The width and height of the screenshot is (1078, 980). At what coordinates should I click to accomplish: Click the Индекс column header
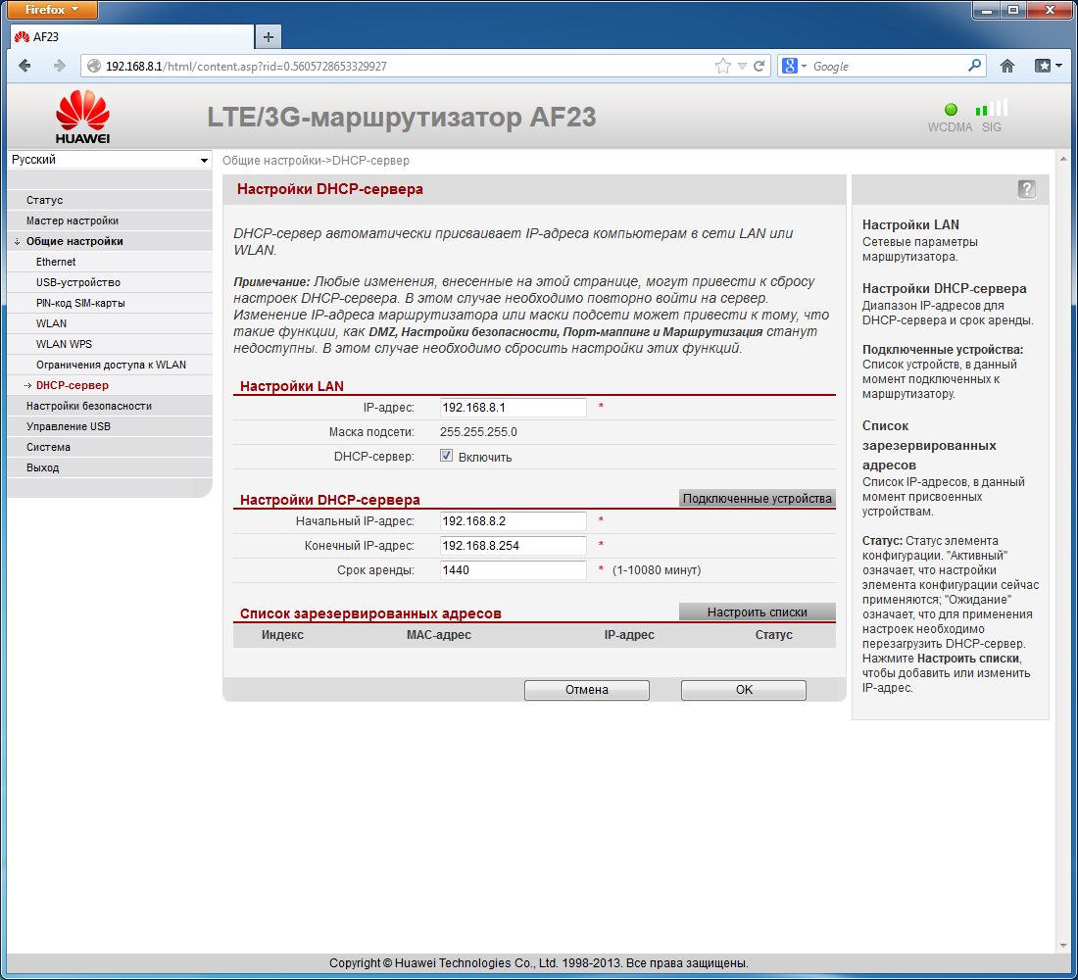pos(282,635)
